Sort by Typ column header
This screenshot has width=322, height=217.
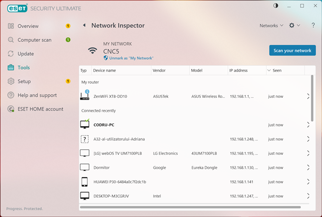(85, 71)
